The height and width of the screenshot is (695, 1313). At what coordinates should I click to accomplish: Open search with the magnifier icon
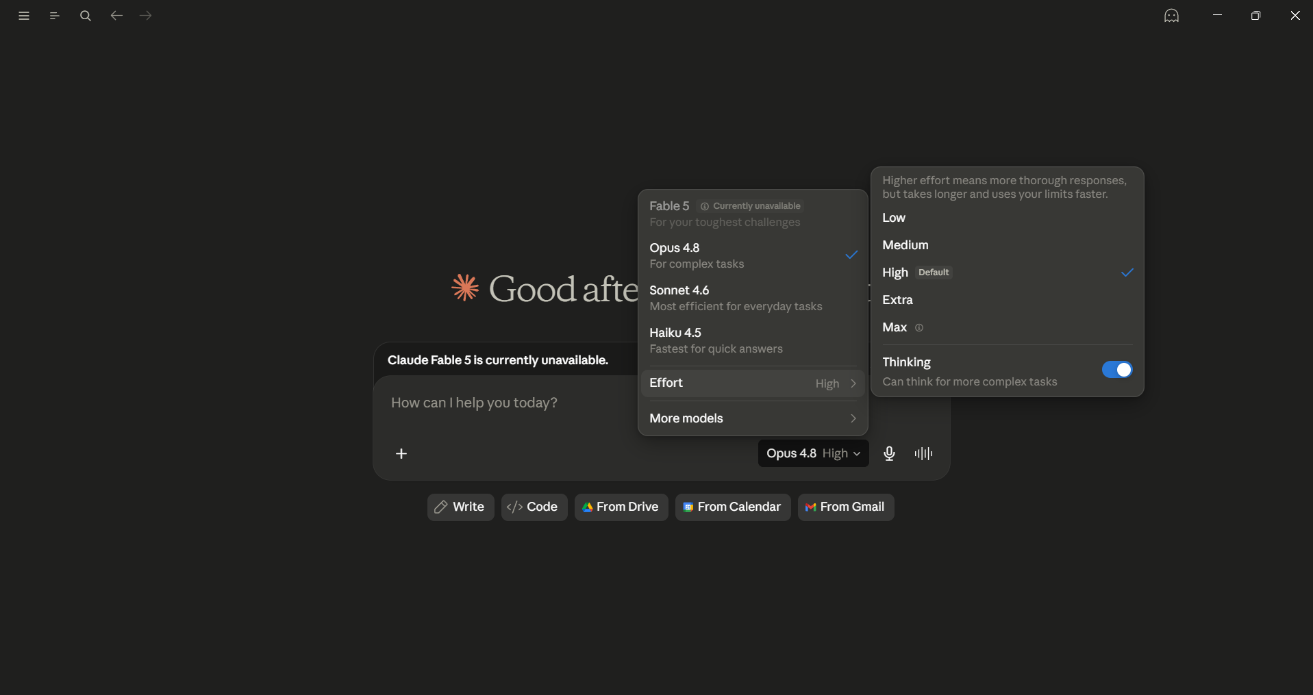click(86, 16)
